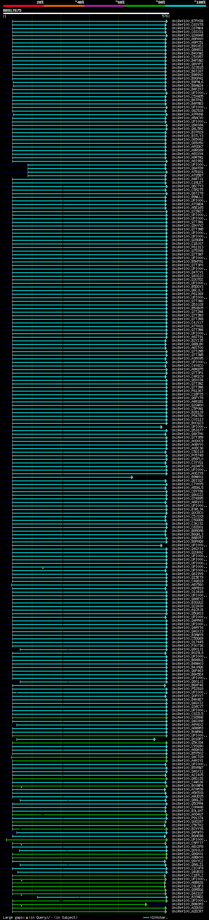Open hit UniRef100_B7FH38
The height and width of the screenshot is (920, 209).
pos(187,21)
